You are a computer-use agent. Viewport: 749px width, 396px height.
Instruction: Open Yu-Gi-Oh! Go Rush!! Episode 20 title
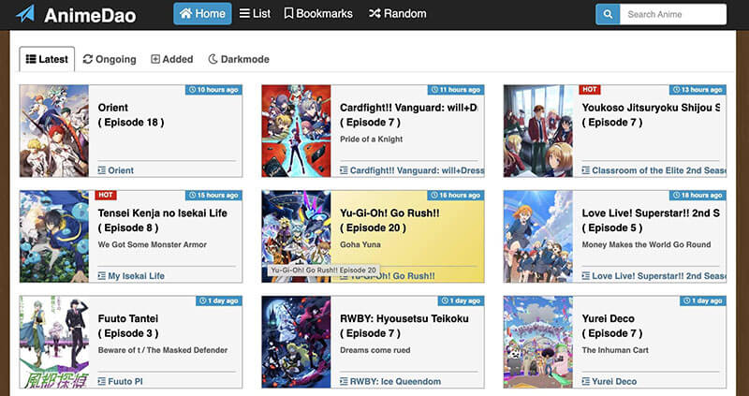coord(389,221)
